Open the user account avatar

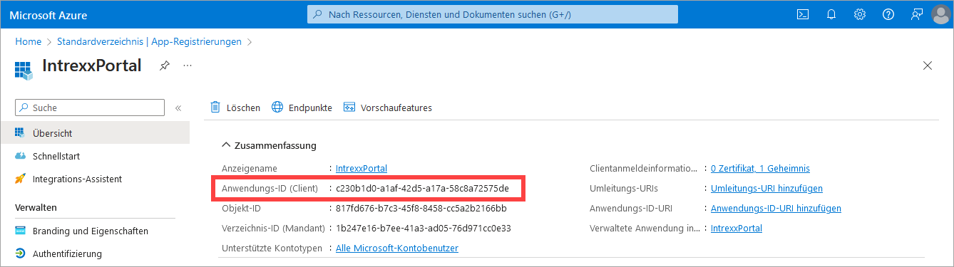(x=941, y=14)
